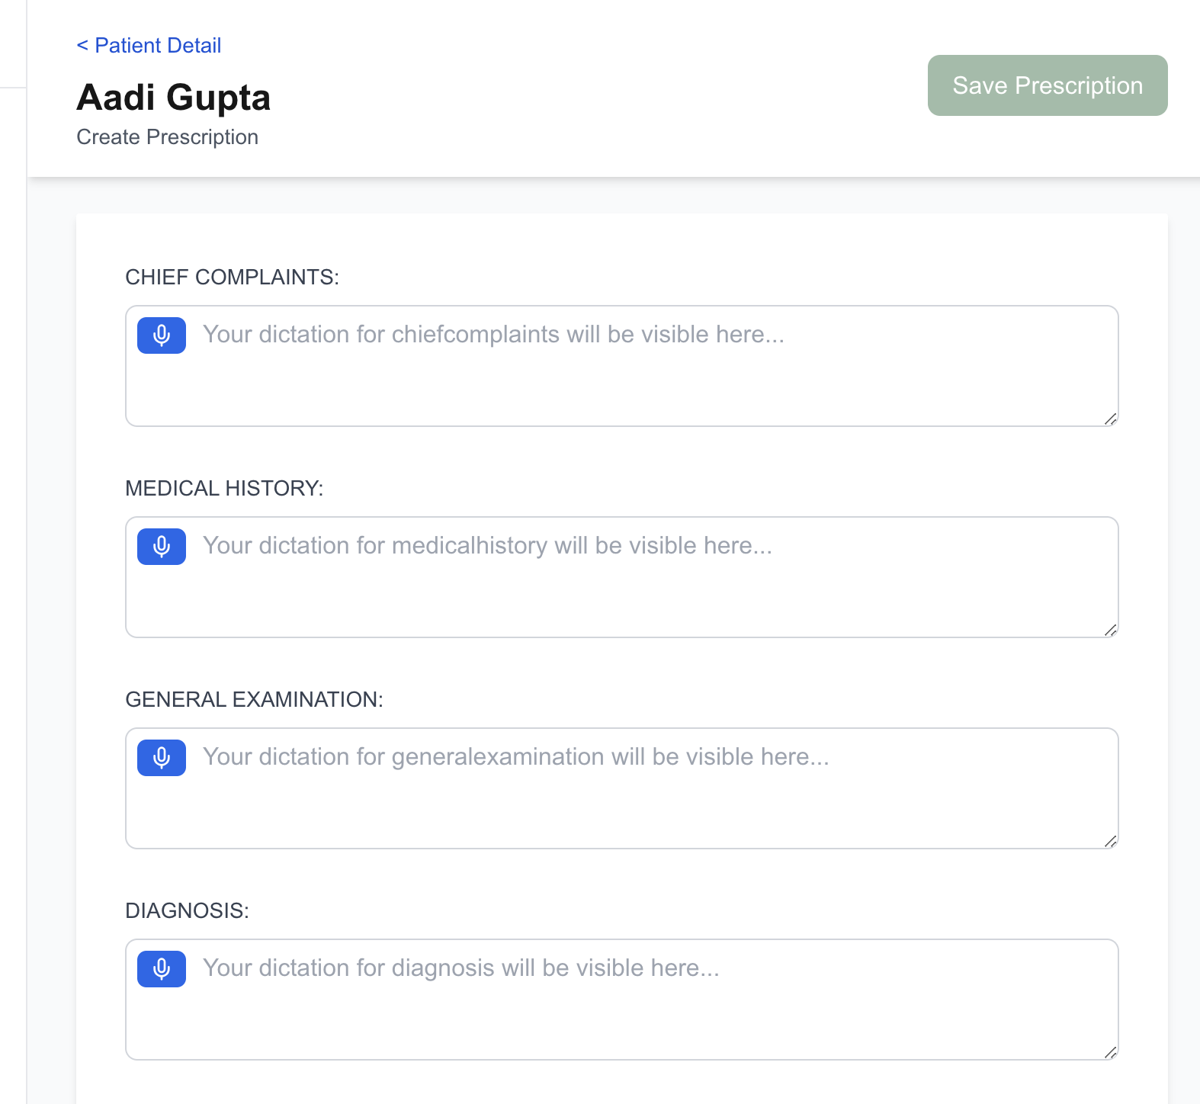Click the Create Prescription subtitle text
Screen dimensions: 1200x1104
[167, 137]
